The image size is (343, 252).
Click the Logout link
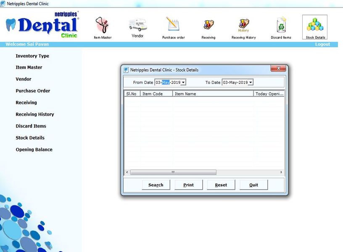pos(322,44)
